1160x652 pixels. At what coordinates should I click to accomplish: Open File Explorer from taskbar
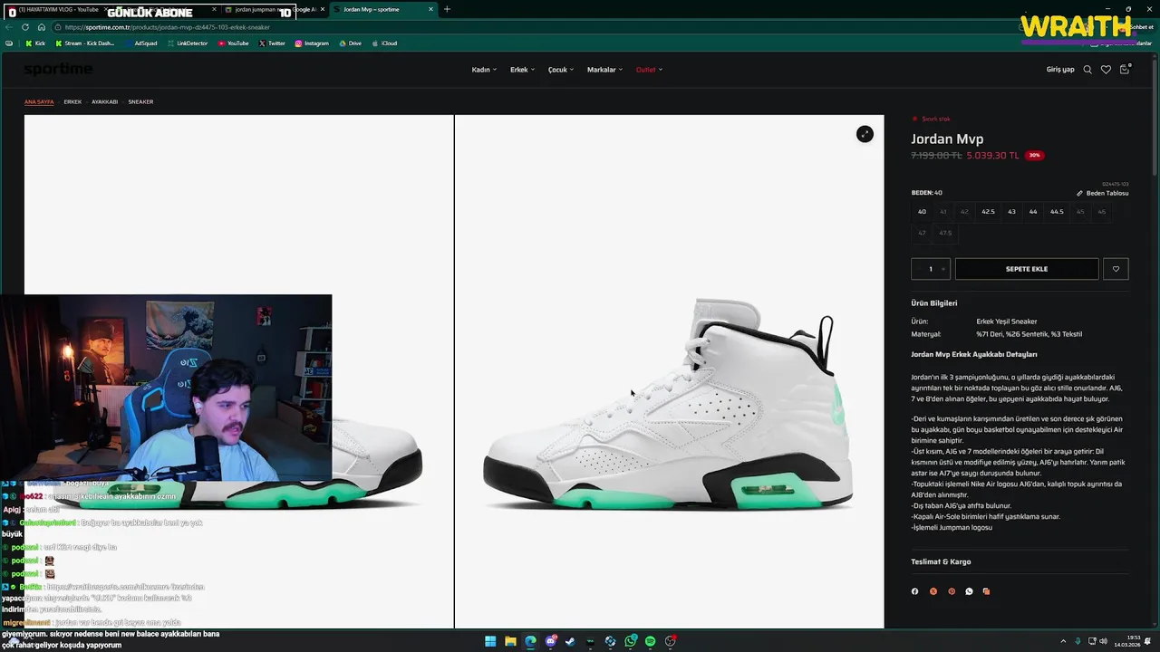(x=510, y=641)
